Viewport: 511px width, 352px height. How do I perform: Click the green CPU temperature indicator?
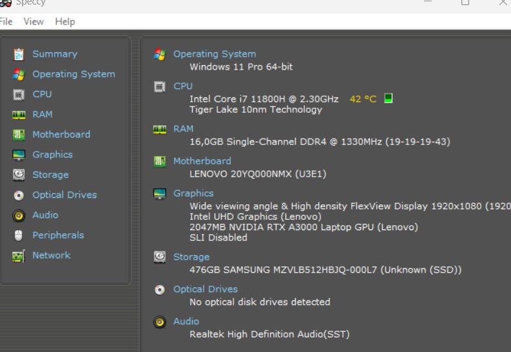[388, 99]
